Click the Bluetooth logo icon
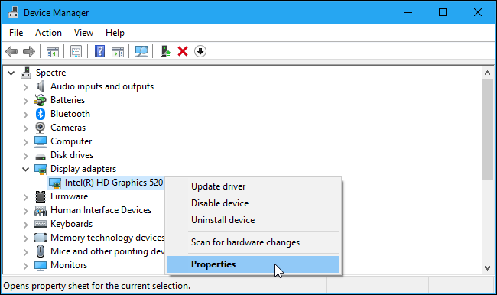 pyautogui.click(x=41, y=114)
